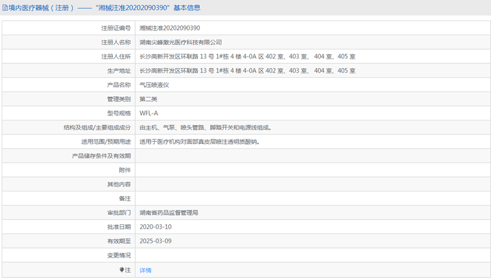The image size is (491, 279).
Task: Select the intended use text 适用于医疗机构…
Action: click(199, 142)
